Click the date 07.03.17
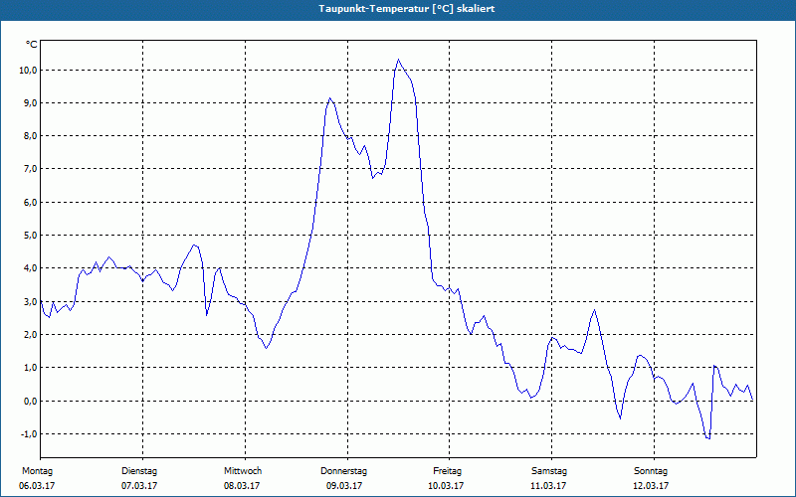This screenshot has height=497, width=796. coord(139,486)
